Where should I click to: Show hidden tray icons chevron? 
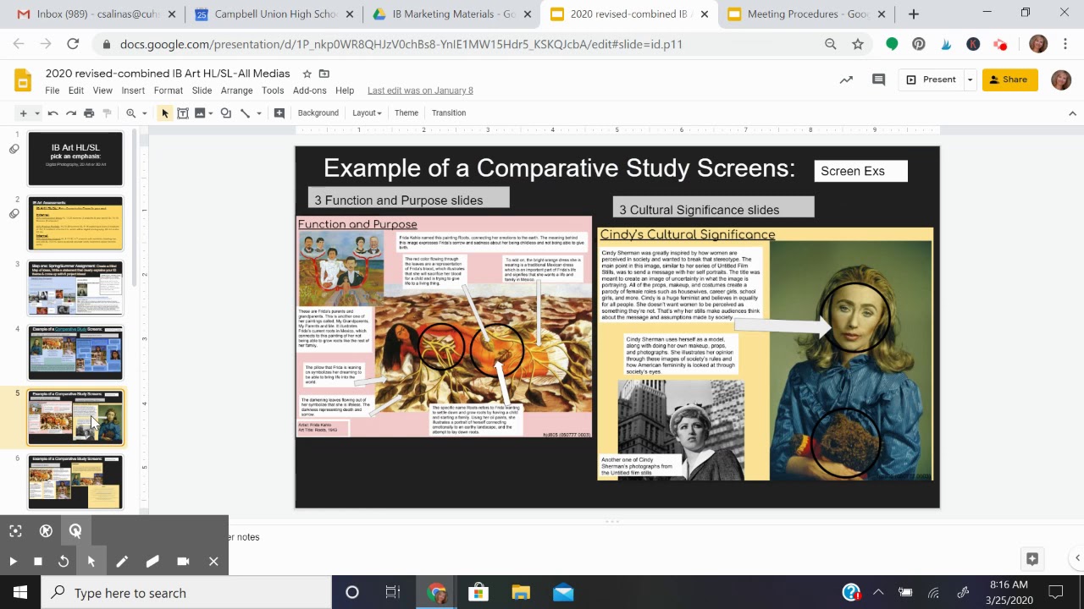point(878,593)
